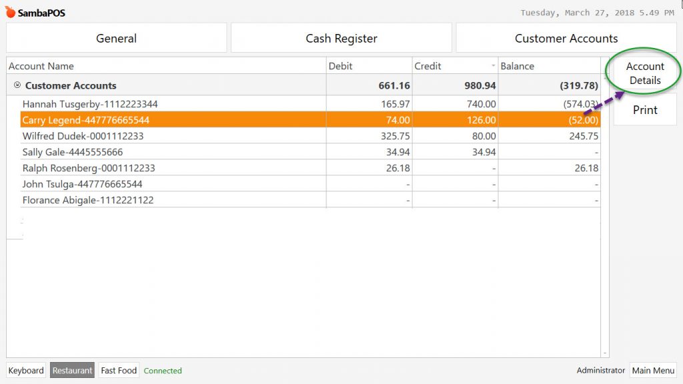Click Ralph Rosenberg's debit 26.18
683x384 pixels.
(x=398, y=168)
